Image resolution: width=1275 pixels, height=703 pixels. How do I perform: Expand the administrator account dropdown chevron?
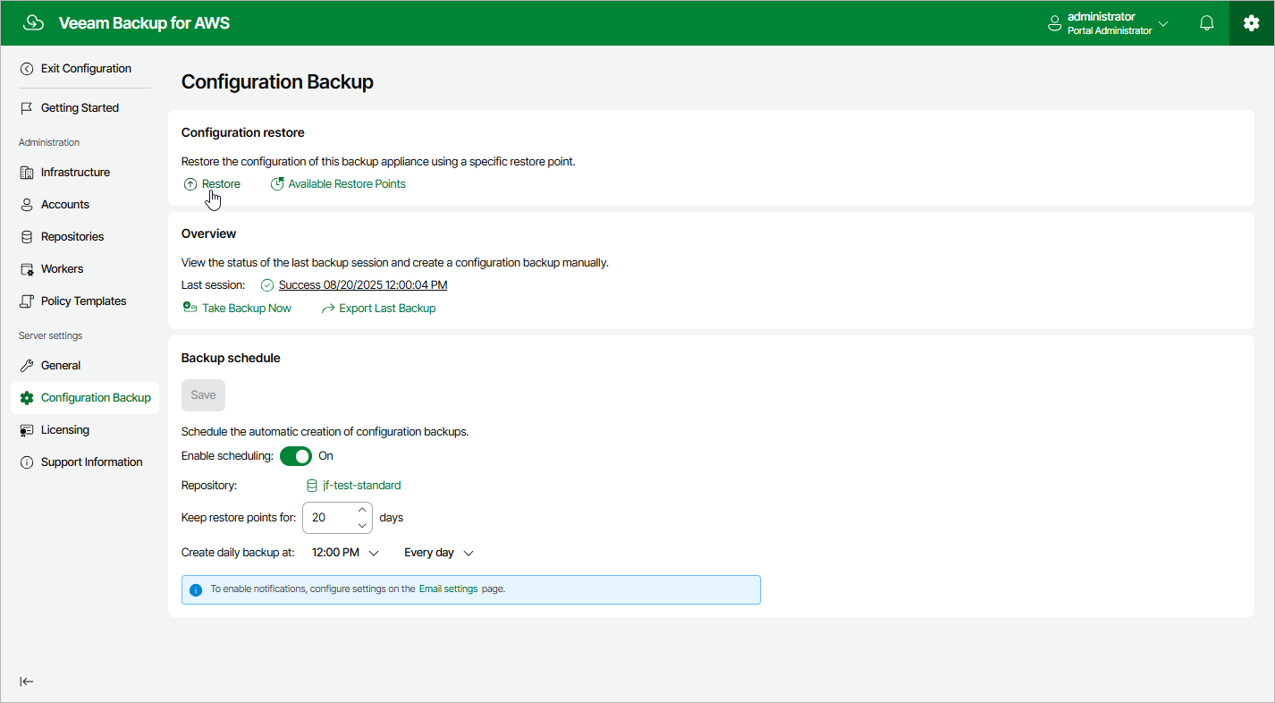pos(1163,23)
